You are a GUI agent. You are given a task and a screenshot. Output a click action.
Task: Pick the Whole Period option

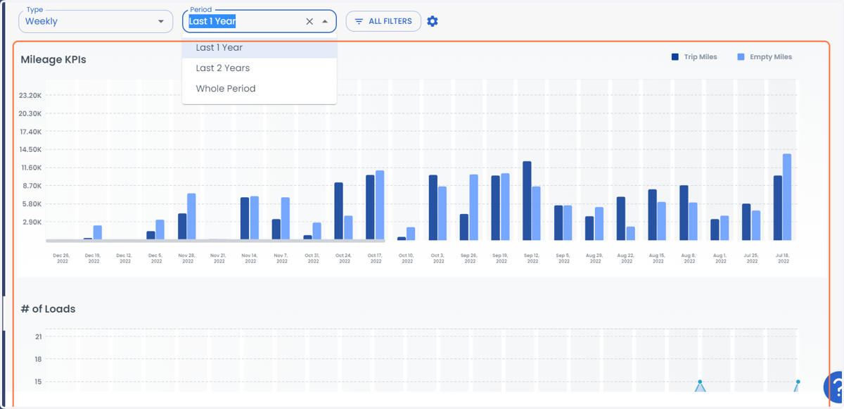[x=260, y=89]
